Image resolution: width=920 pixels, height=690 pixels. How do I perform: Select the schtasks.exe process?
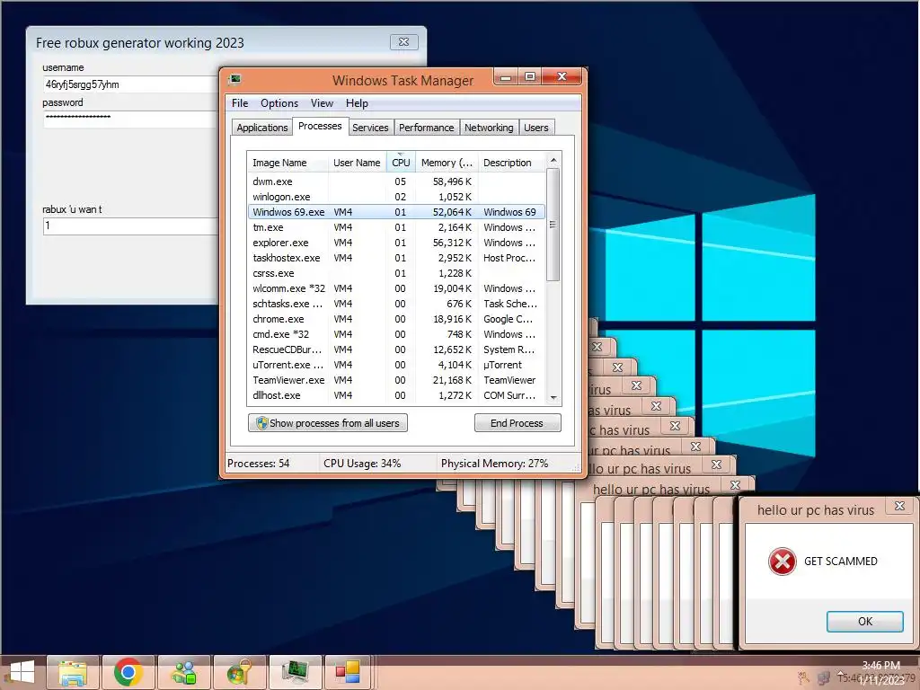coord(396,304)
